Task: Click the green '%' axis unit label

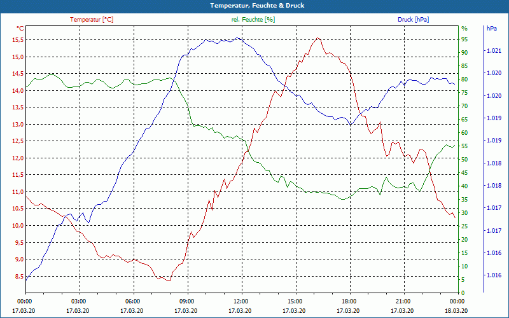Action: pos(464,29)
